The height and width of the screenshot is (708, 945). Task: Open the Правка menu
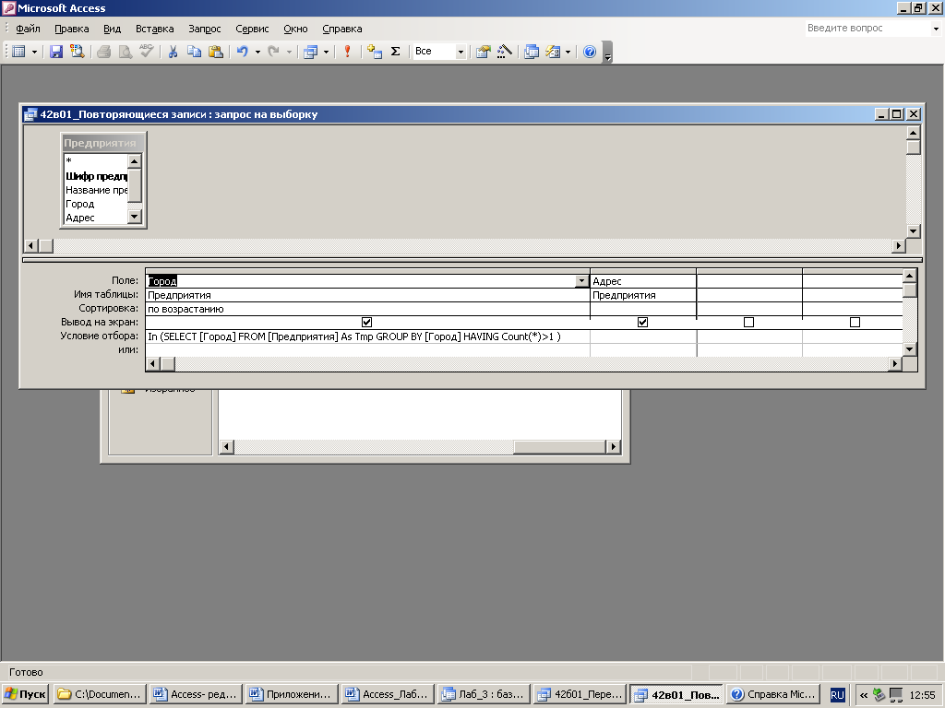(72, 29)
